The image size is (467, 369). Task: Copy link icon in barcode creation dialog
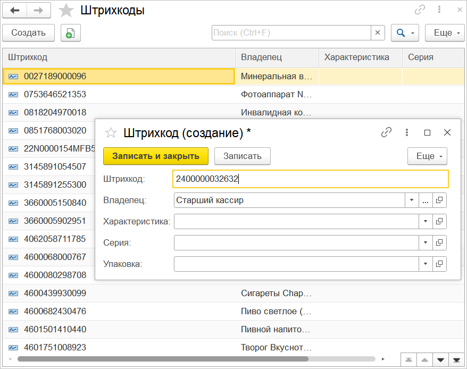387,133
